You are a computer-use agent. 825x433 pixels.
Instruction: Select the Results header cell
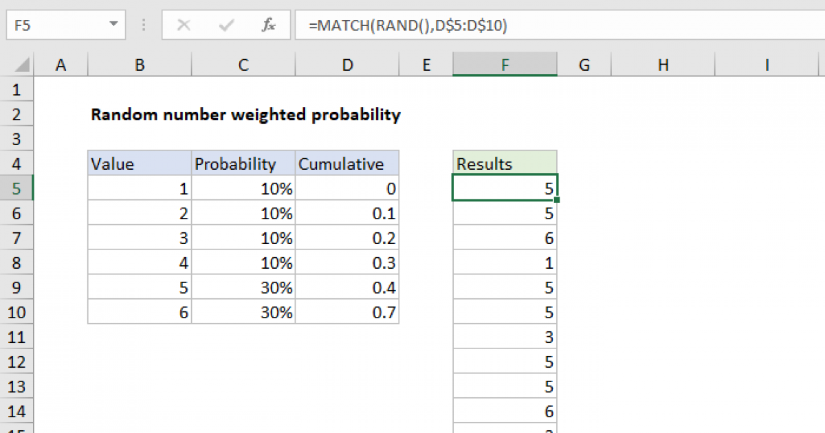(505, 164)
